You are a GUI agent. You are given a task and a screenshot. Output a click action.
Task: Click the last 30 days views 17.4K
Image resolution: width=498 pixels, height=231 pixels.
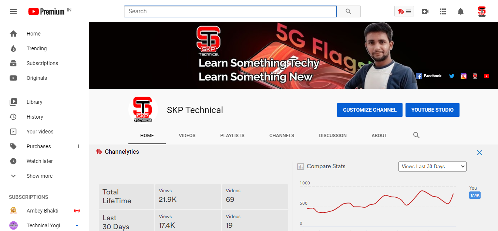[x=167, y=225]
